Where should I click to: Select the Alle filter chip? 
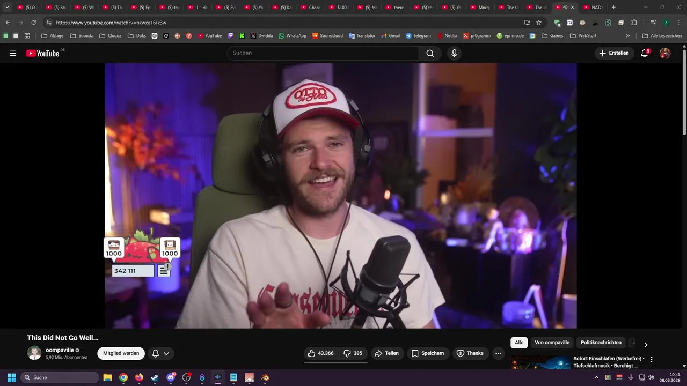tap(519, 343)
